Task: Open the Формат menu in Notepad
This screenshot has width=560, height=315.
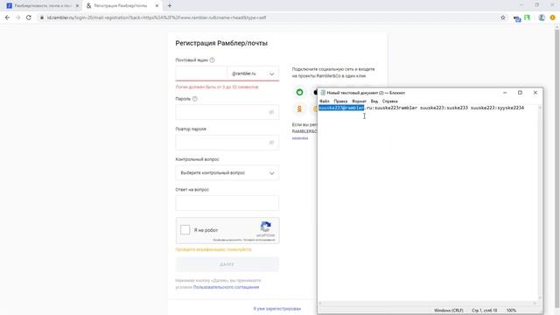Action: coord(359,101)
